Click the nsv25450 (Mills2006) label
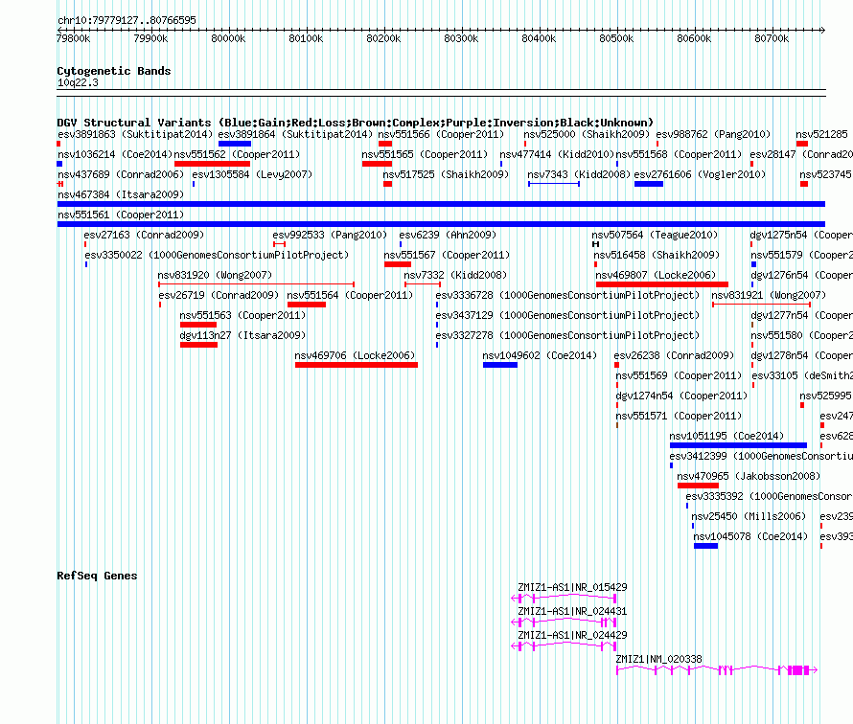This screenshot has height=724, width=853. click(x=749, y=516)
